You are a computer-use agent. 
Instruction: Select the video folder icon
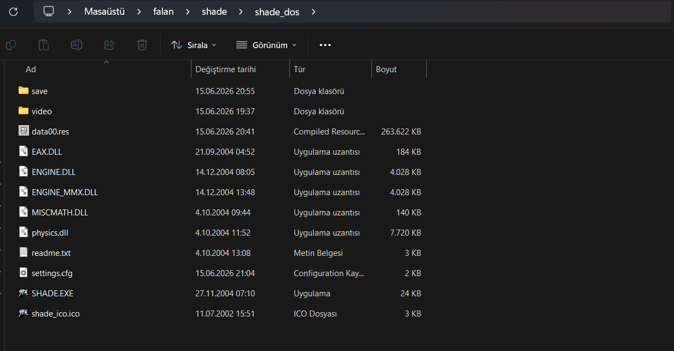24,111
